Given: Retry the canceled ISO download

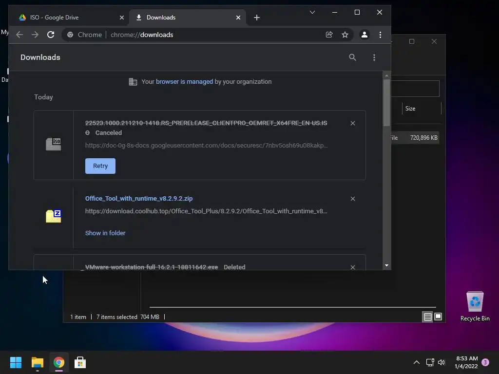Looking at the screenshot, I should click(x=100, y=166).
